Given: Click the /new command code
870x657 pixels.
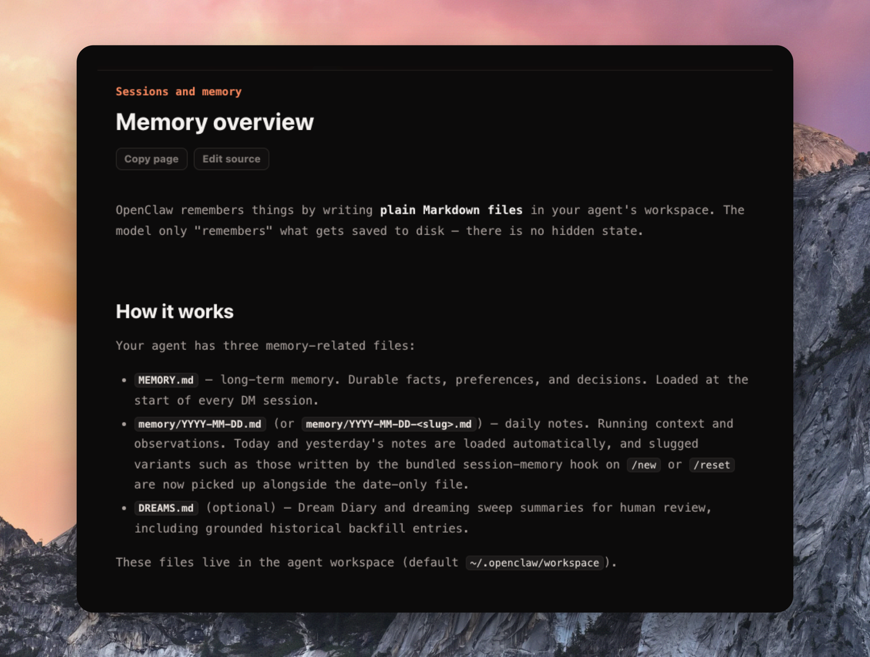Looking at the screenshot, I should tap(644, 465).
